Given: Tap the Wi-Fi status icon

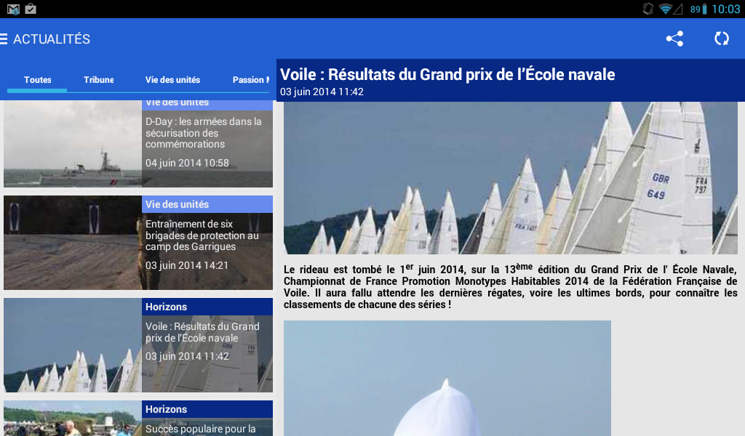Looking at the screenshot, I should coord(665,9).
